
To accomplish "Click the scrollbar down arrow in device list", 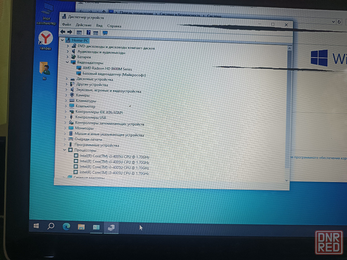I will (286, 180).
